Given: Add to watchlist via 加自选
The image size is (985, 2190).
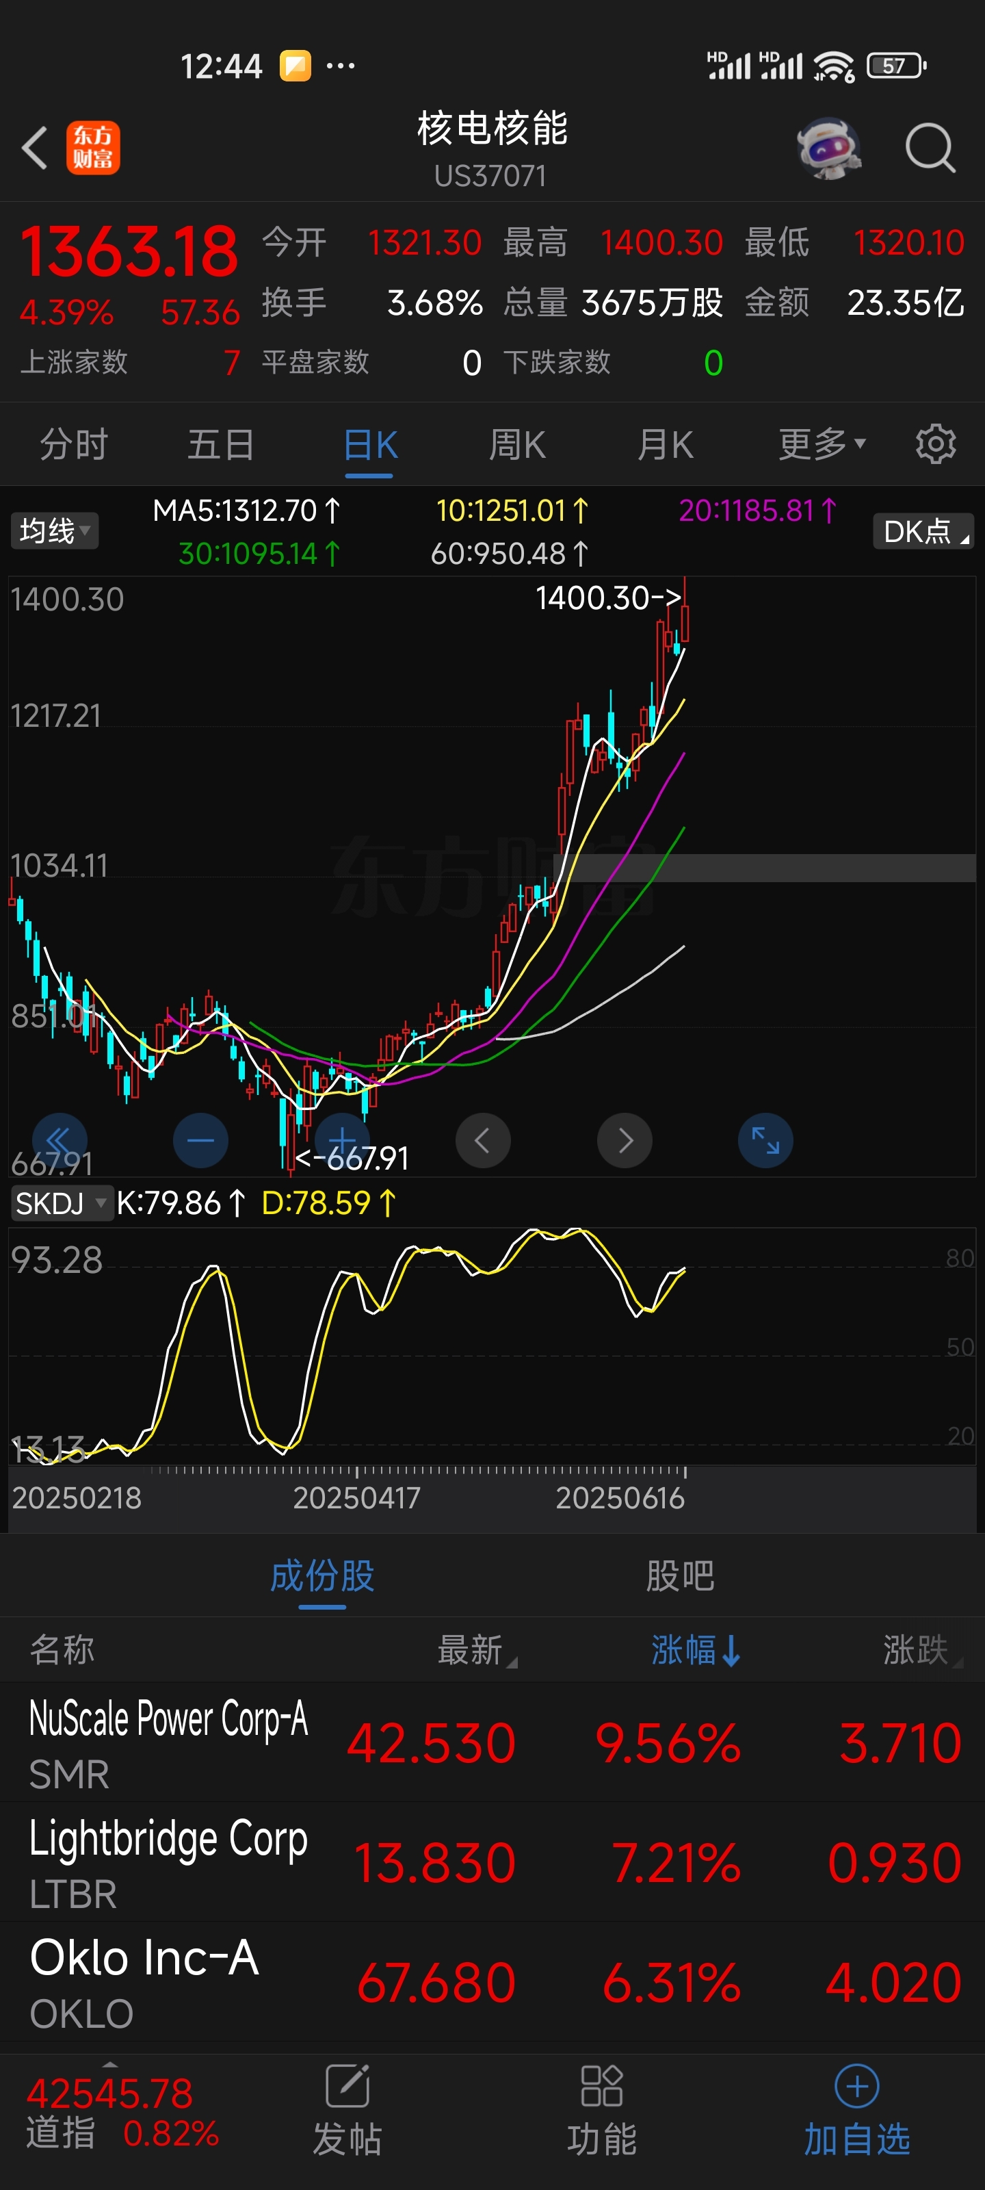Looking at the screenshot, I should click(856, 2110).
